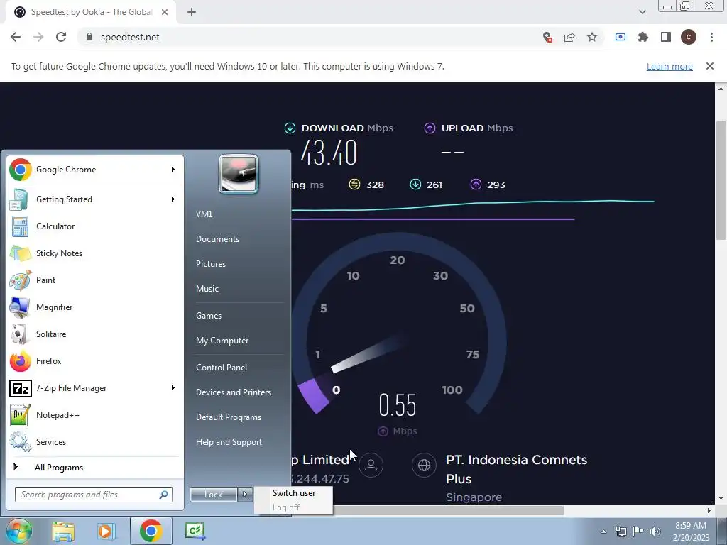The height and width of the screenshot is (545, 727).
Task: Click arrow next to Lock button
Action: click(x=246, y=495)
